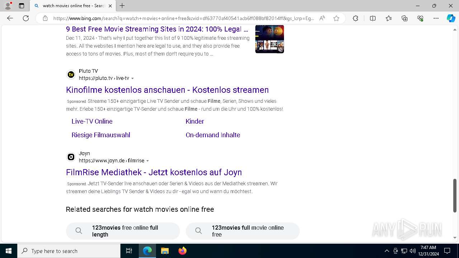The image size is (459, 258).
Task: Open the browser profile icon
Action: pyautogui.click(x=8, y=6)
